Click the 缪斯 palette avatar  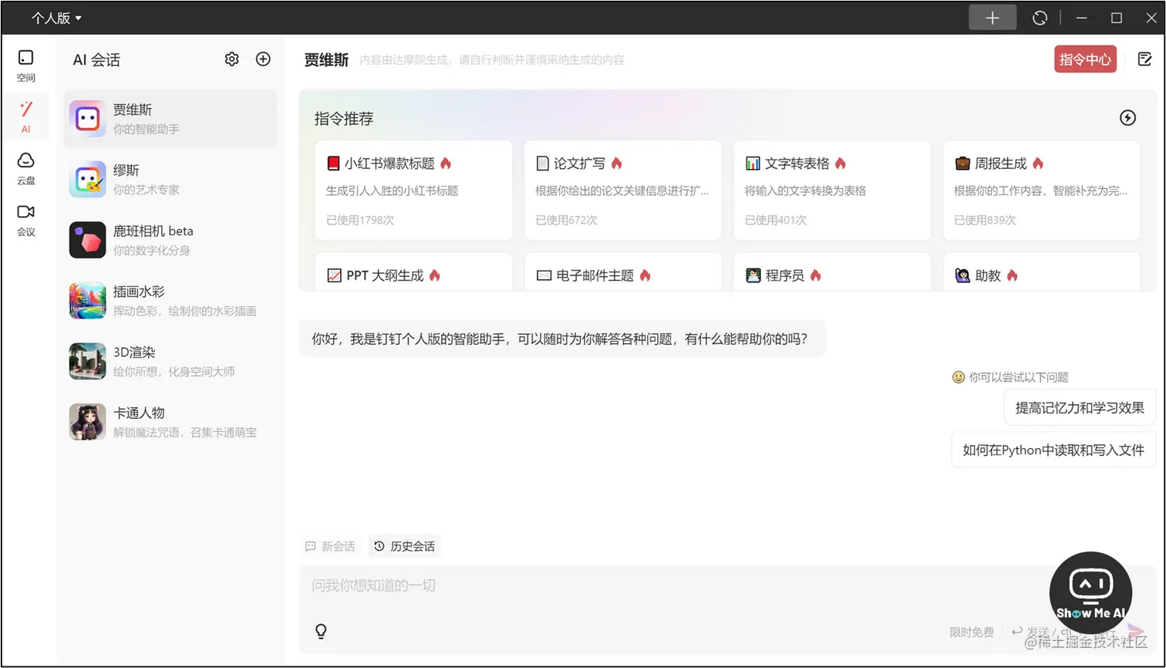pos(87,179)
